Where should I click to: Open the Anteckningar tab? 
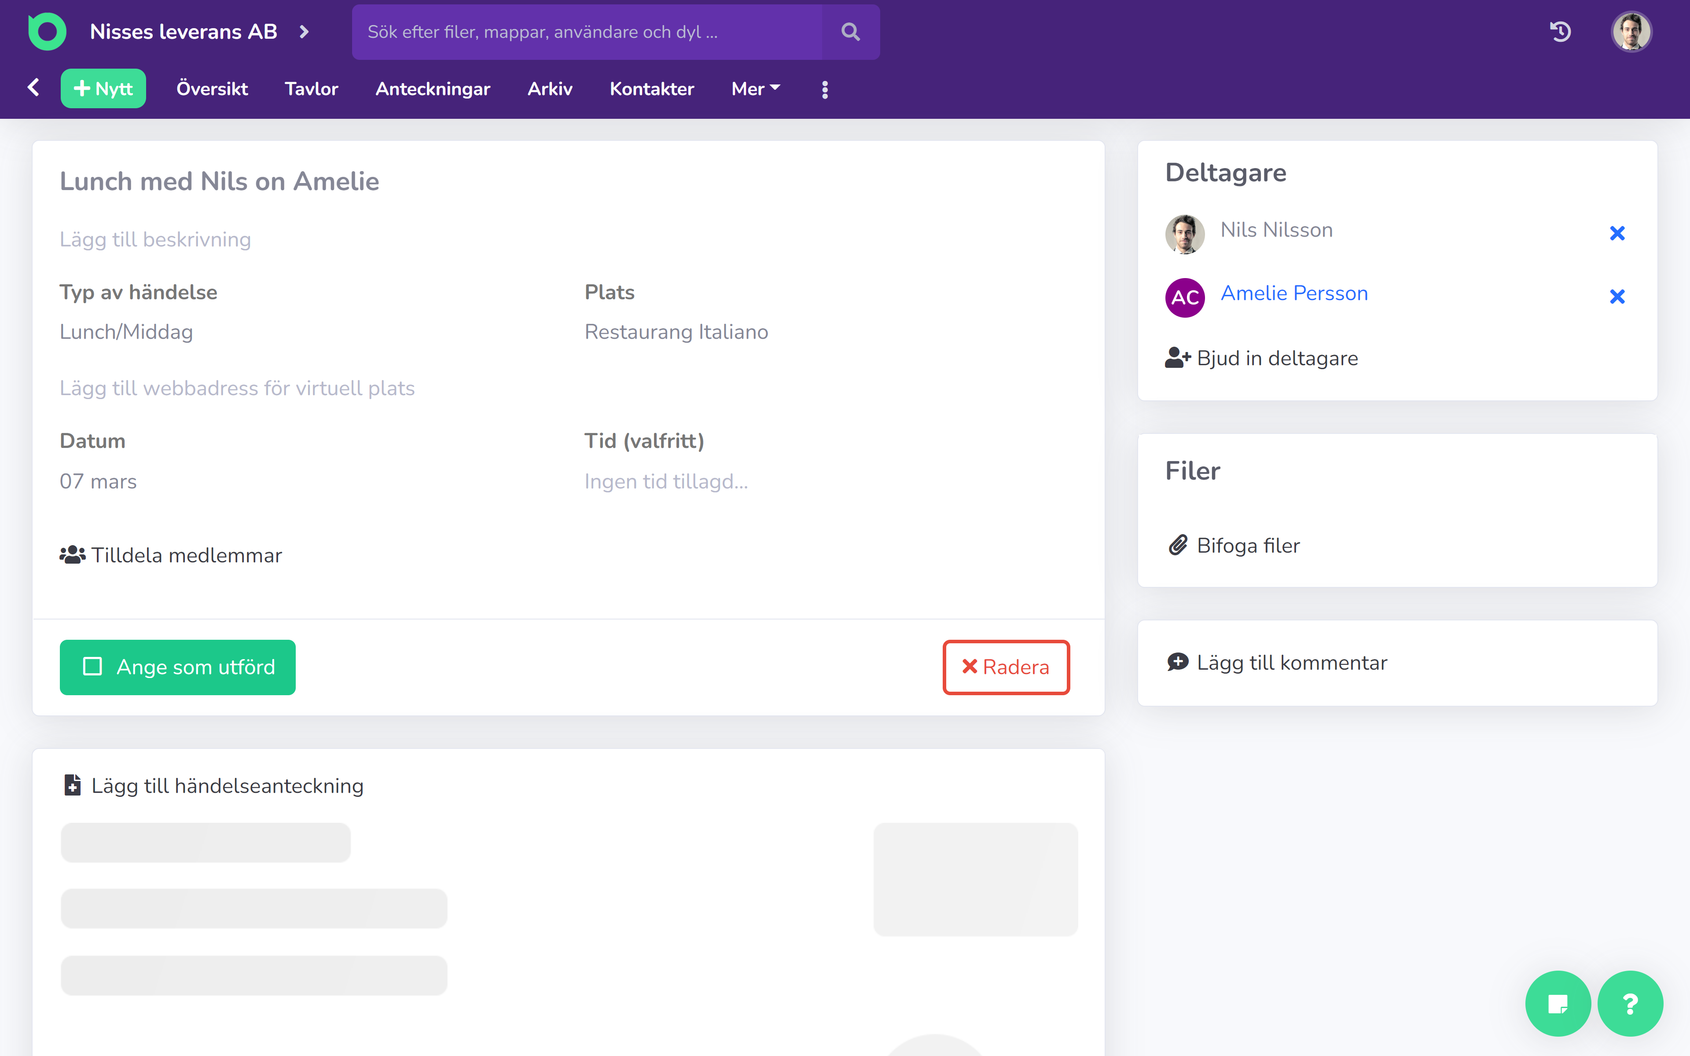pyautogui.click(x=433, y=89)
